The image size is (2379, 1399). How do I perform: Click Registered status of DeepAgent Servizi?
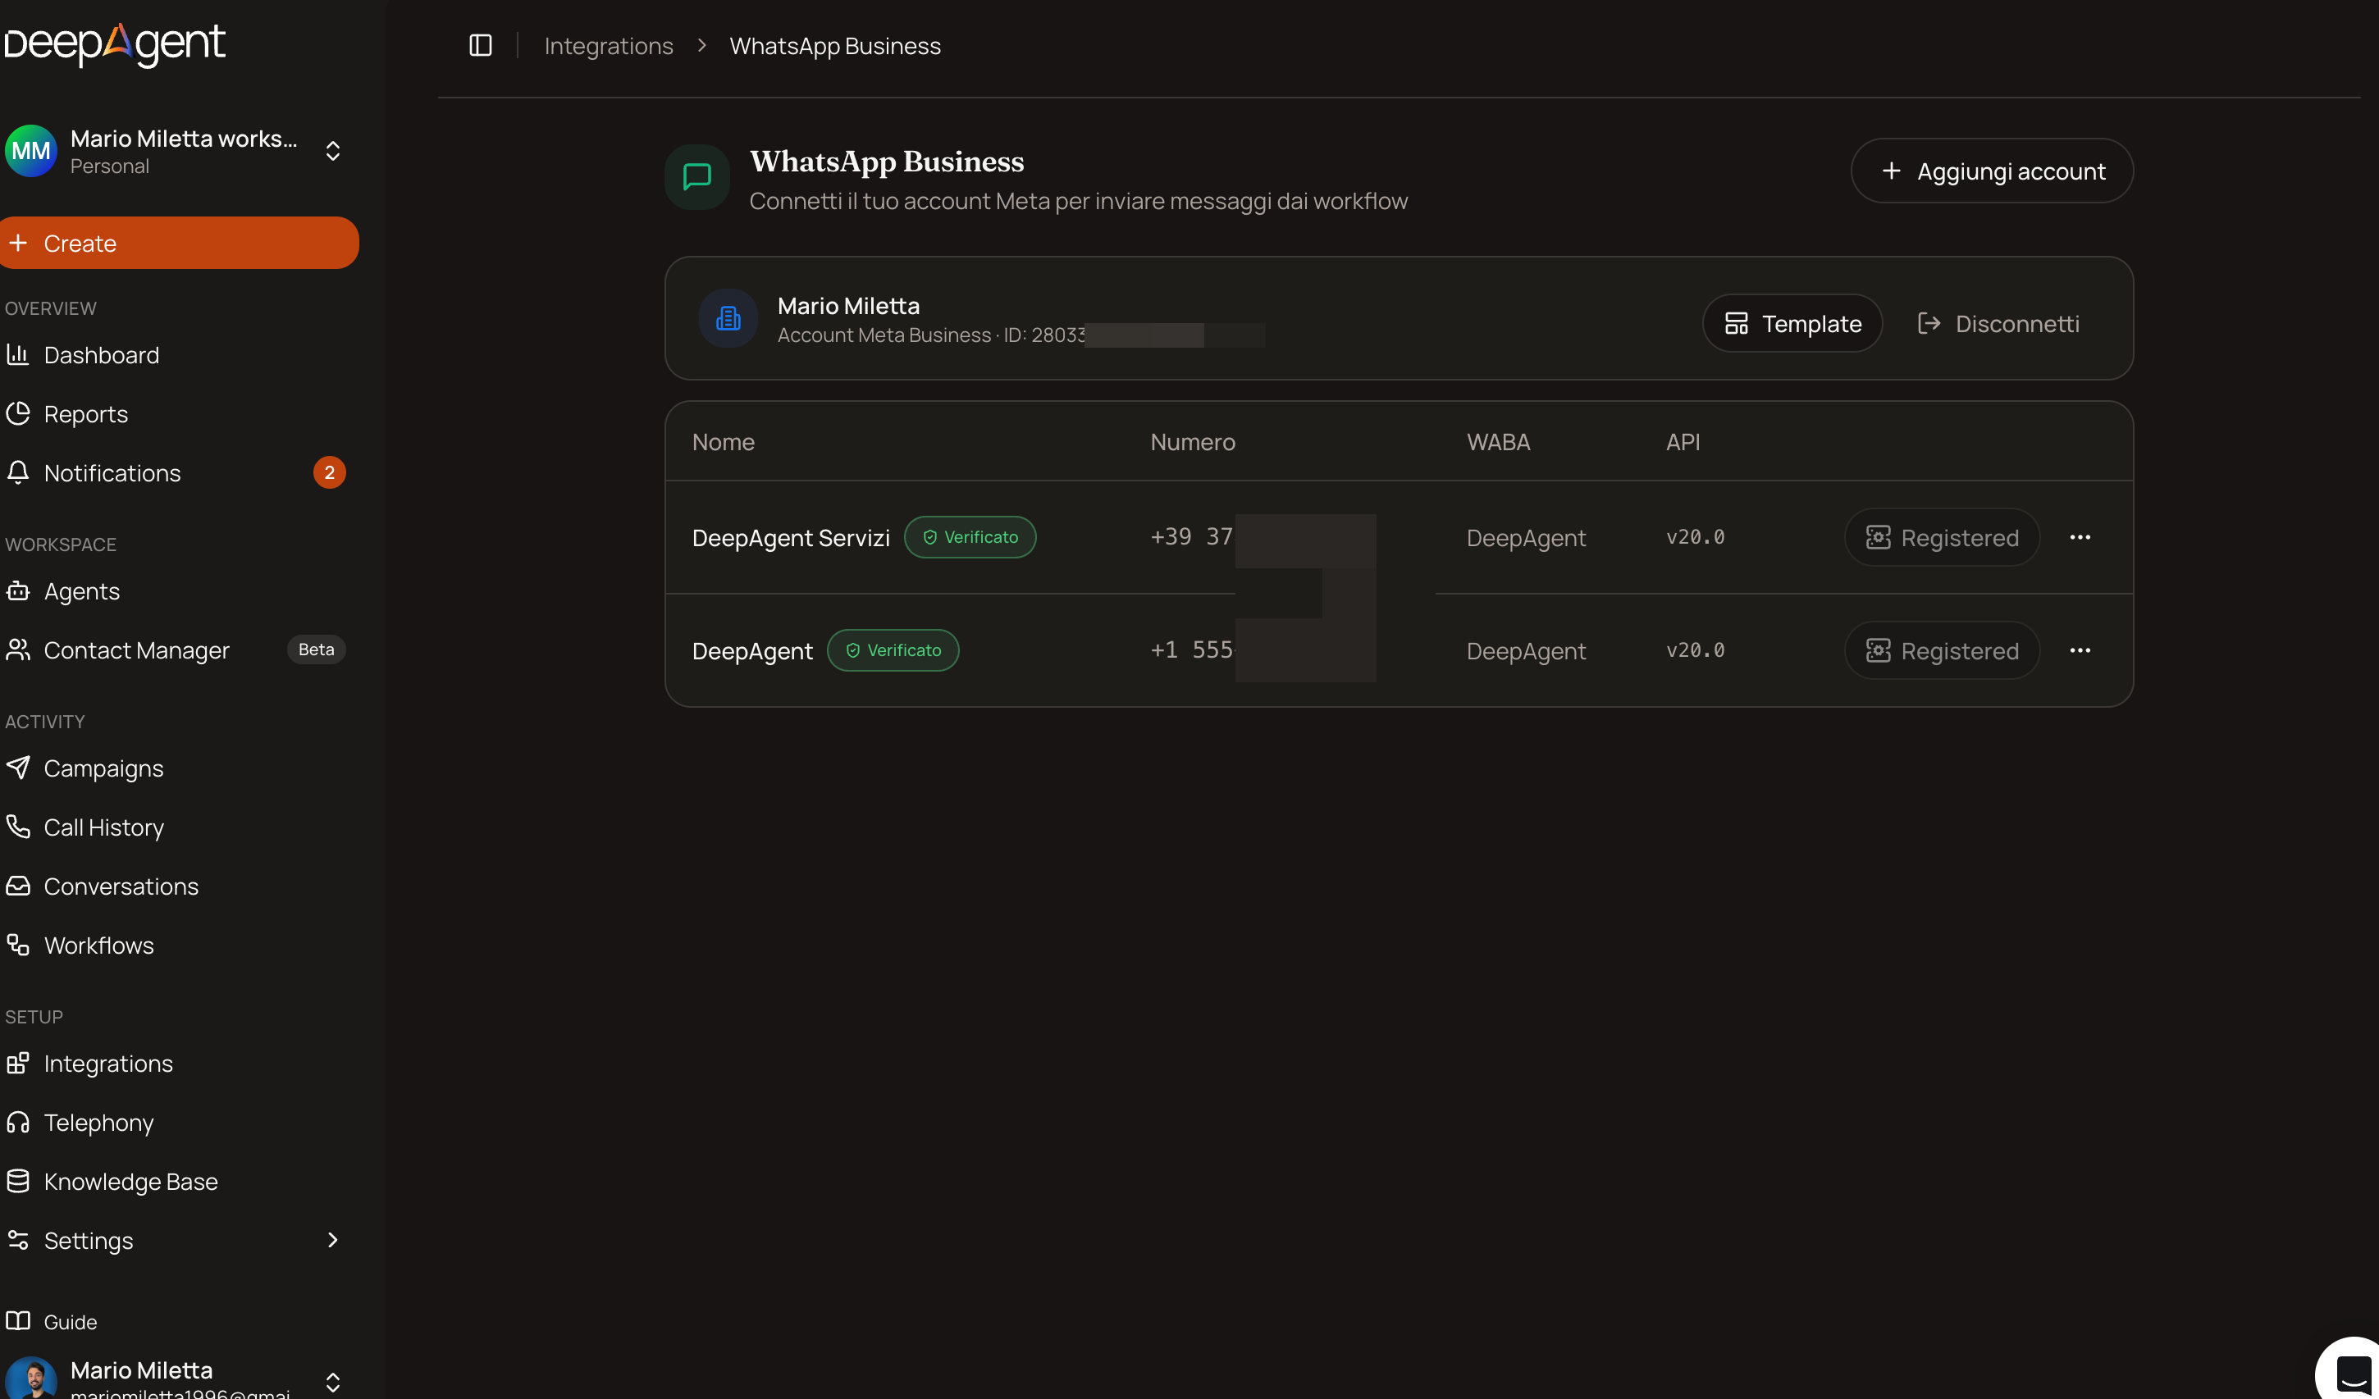click(x=1943, y=537)
